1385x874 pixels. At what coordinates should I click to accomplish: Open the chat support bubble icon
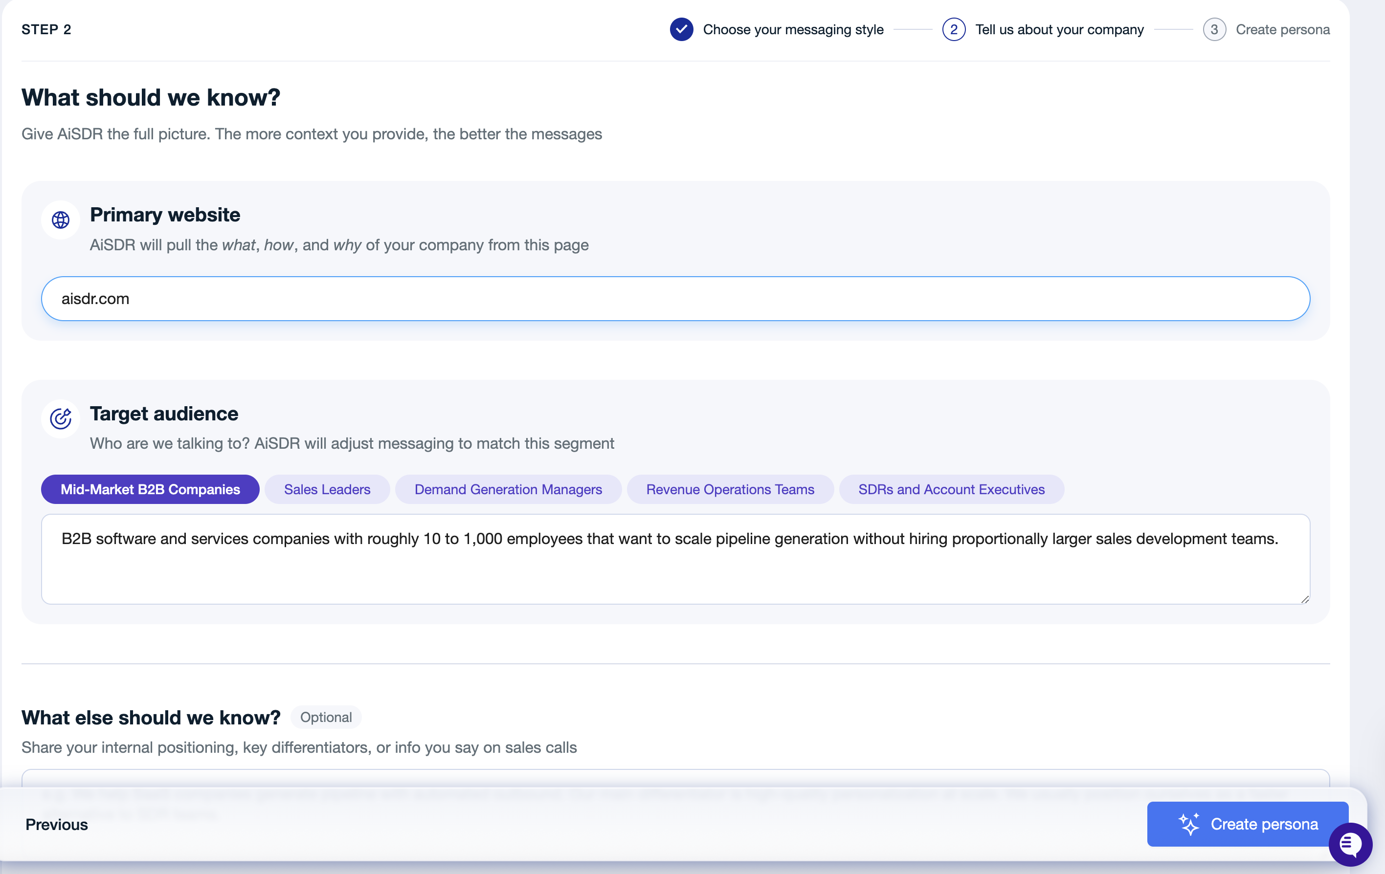pos(1350,844)
